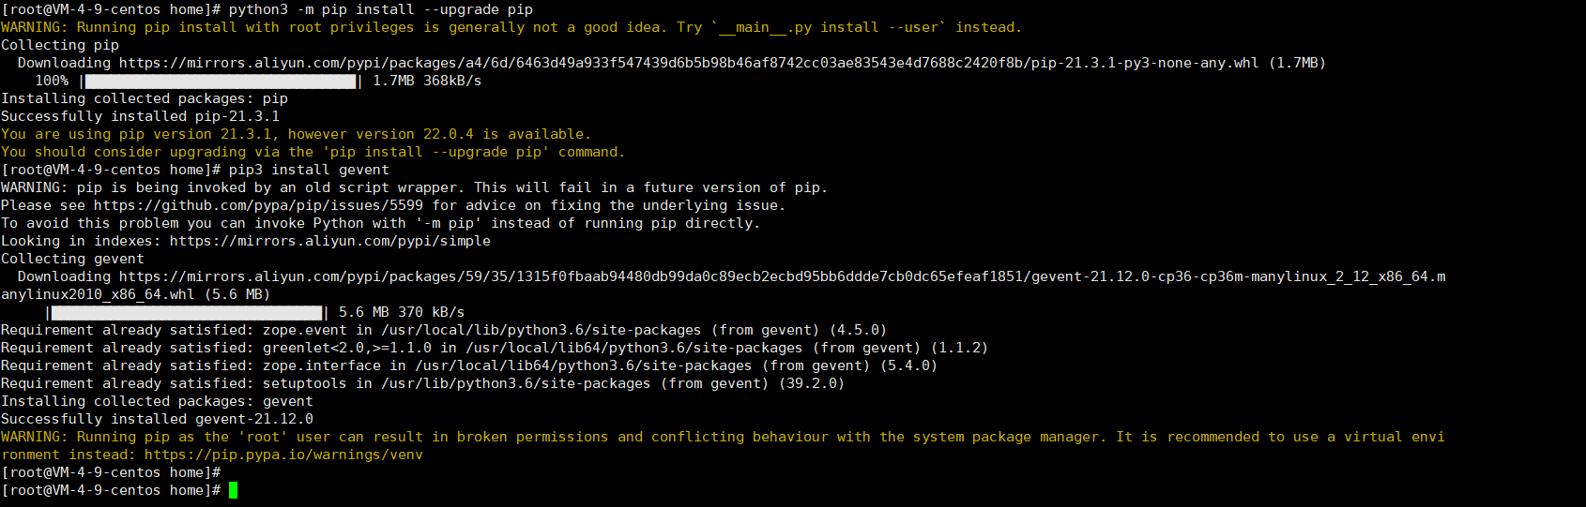Click the 100% pip download progress bar
Screen dimensions: 1586x507
pyautogui.click(x=221, y=81)
